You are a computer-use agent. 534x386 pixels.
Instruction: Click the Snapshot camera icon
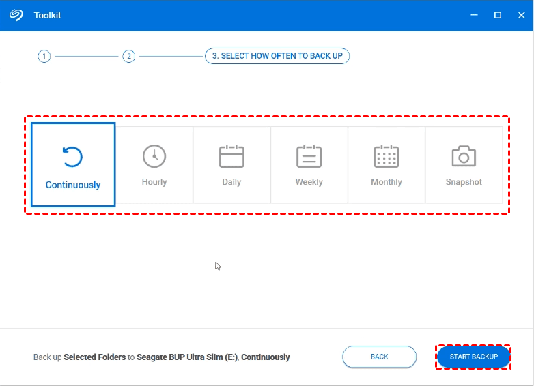pyautogui.click(x=464, y=156)
